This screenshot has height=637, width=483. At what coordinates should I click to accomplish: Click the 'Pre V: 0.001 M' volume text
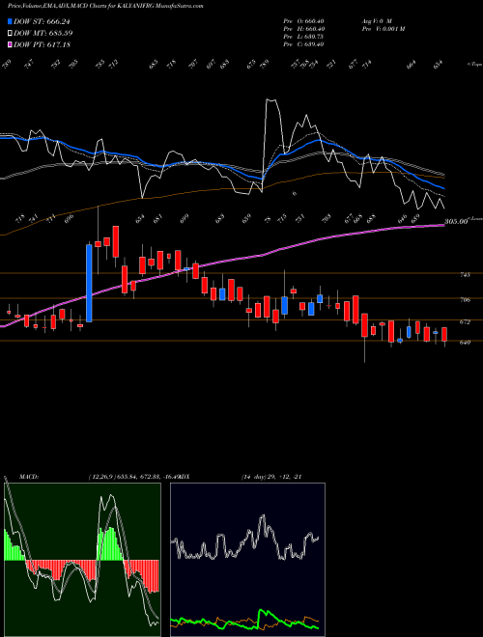click(383, 29)
